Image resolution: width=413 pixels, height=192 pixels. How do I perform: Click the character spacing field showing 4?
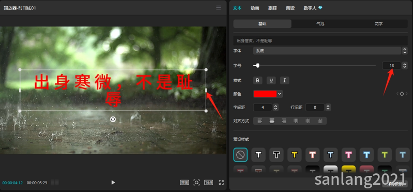(x=263, y=107)
